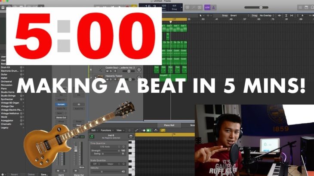Image resolution: width=314 pixels, height=176 pixels.
Task: Mute the Cookin Soul track
Action: click(107, 71)
